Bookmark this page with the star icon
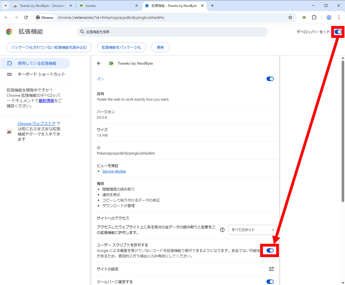The image size is (345, 285). point(290,18)
